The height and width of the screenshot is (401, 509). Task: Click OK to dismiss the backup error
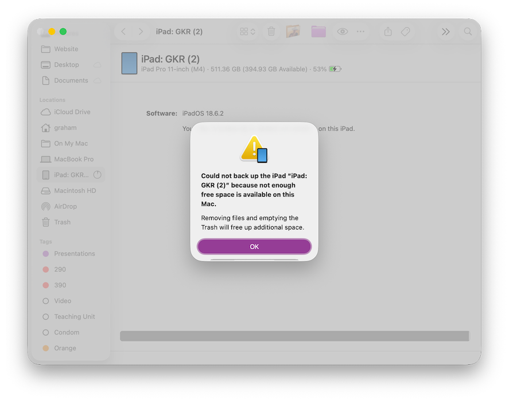point(254,246)
